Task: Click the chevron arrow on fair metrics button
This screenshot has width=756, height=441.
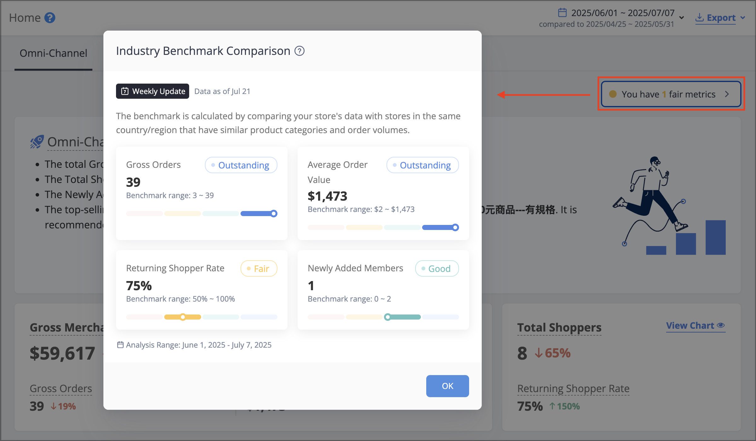Action: (727, 94)
